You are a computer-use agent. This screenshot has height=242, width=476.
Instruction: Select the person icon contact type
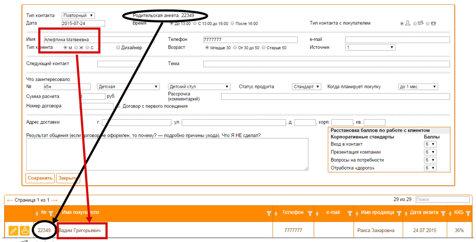402,23
